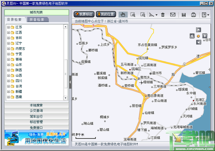Expand the 江苏 tree node
The height and width of the screenshot is (151, 215).
click(x=8, y=27)
